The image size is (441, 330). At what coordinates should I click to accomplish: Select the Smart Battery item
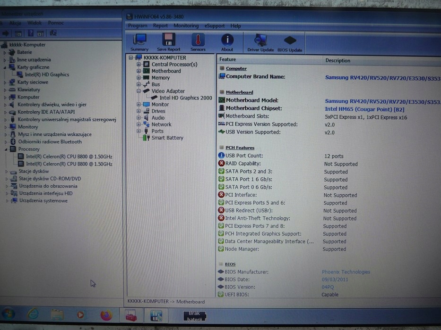(167, 138)
